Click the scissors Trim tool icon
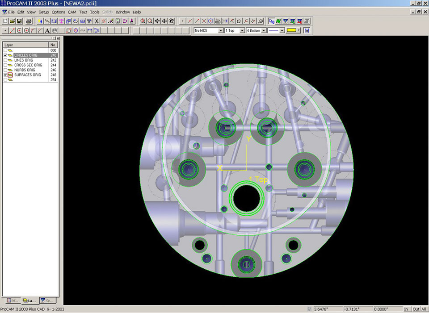The width and height of the screenshot is (429, 313). 96,21
